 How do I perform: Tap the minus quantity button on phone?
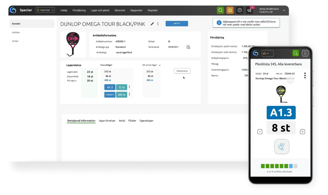pos(260,132)
